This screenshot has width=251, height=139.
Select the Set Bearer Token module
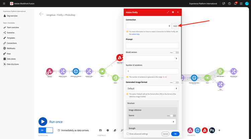point(89,71)
